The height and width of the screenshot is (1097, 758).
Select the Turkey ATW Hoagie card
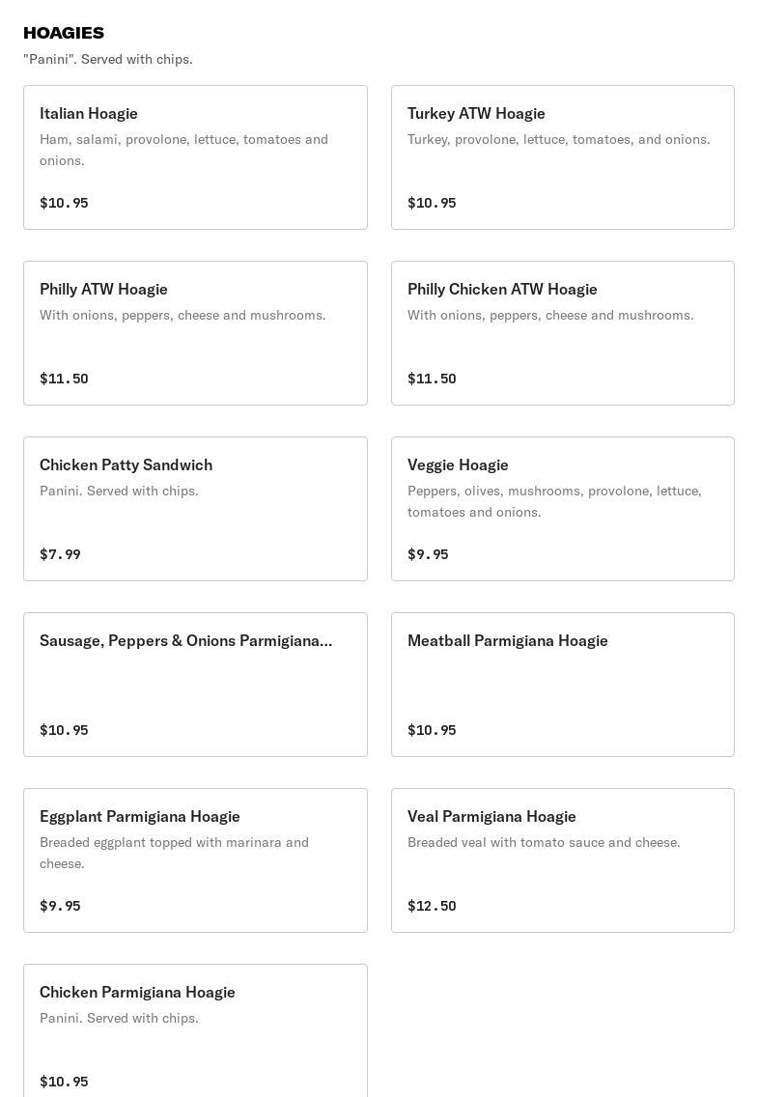pyautogui.click(x=562, y=157)
